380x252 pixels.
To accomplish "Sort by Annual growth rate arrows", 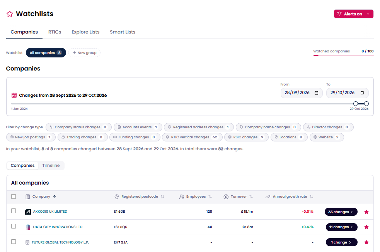I will 311,197.
